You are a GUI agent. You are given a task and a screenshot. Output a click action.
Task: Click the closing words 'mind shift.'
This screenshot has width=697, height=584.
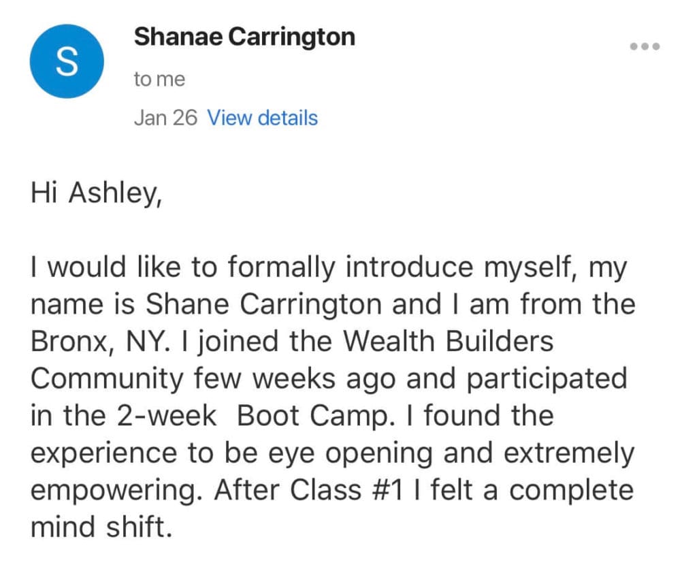point(101,527)
